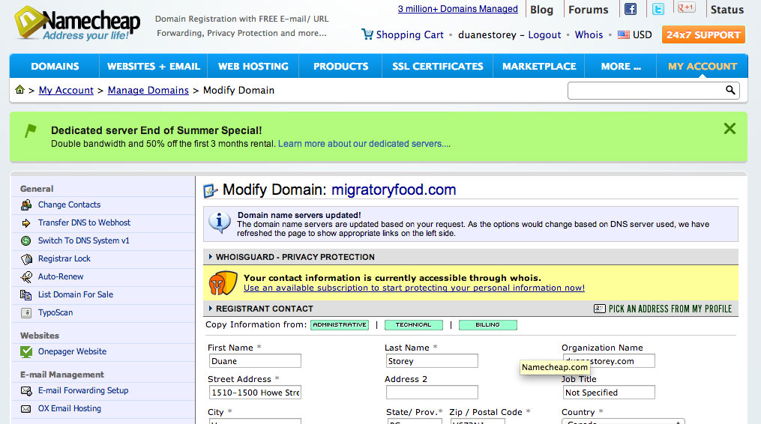Click the Auto-Renew icon
Image resolution: width=761 pixels, height=424 pixels.
[26, 277]
